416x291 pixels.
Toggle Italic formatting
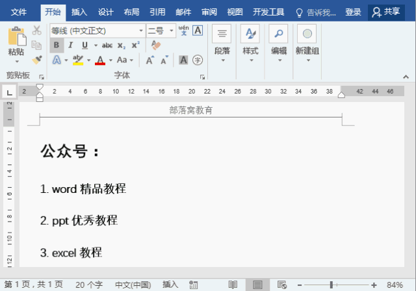tap(70, 45)
